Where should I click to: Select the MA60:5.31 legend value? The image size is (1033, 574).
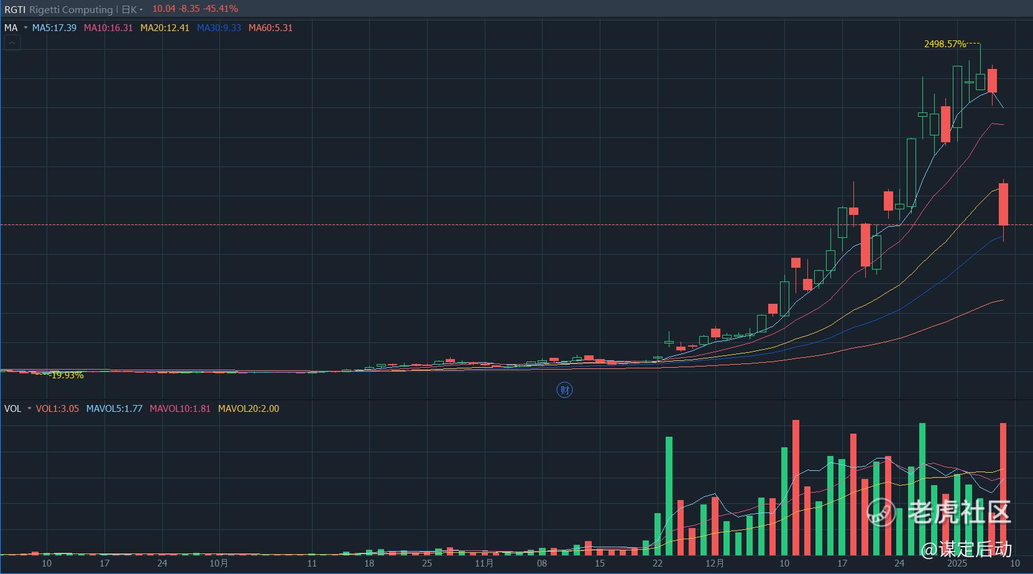(x=270, y=28)
